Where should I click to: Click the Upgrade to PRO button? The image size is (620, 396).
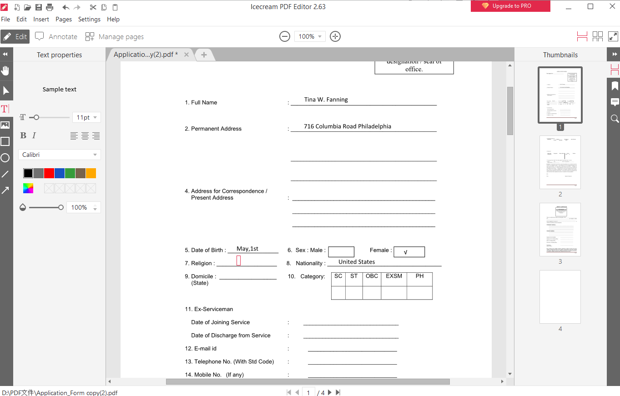point(510,6)
